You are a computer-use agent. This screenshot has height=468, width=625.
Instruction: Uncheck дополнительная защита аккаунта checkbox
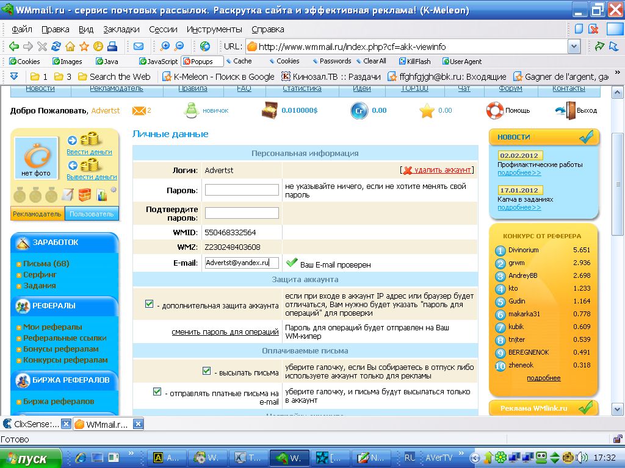tap(149, 304)
